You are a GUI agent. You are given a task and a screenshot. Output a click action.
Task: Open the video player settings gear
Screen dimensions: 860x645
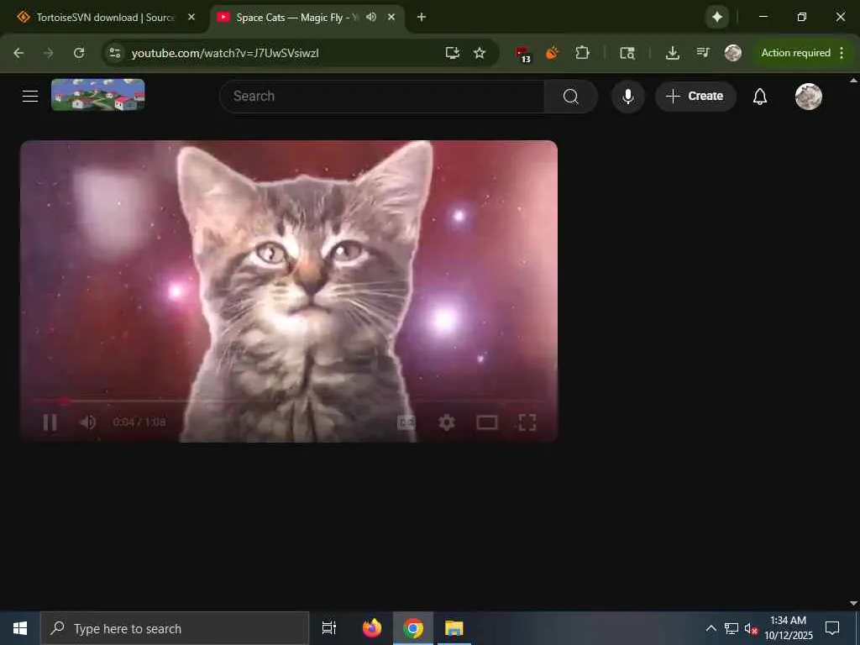[x=447, y=422]
